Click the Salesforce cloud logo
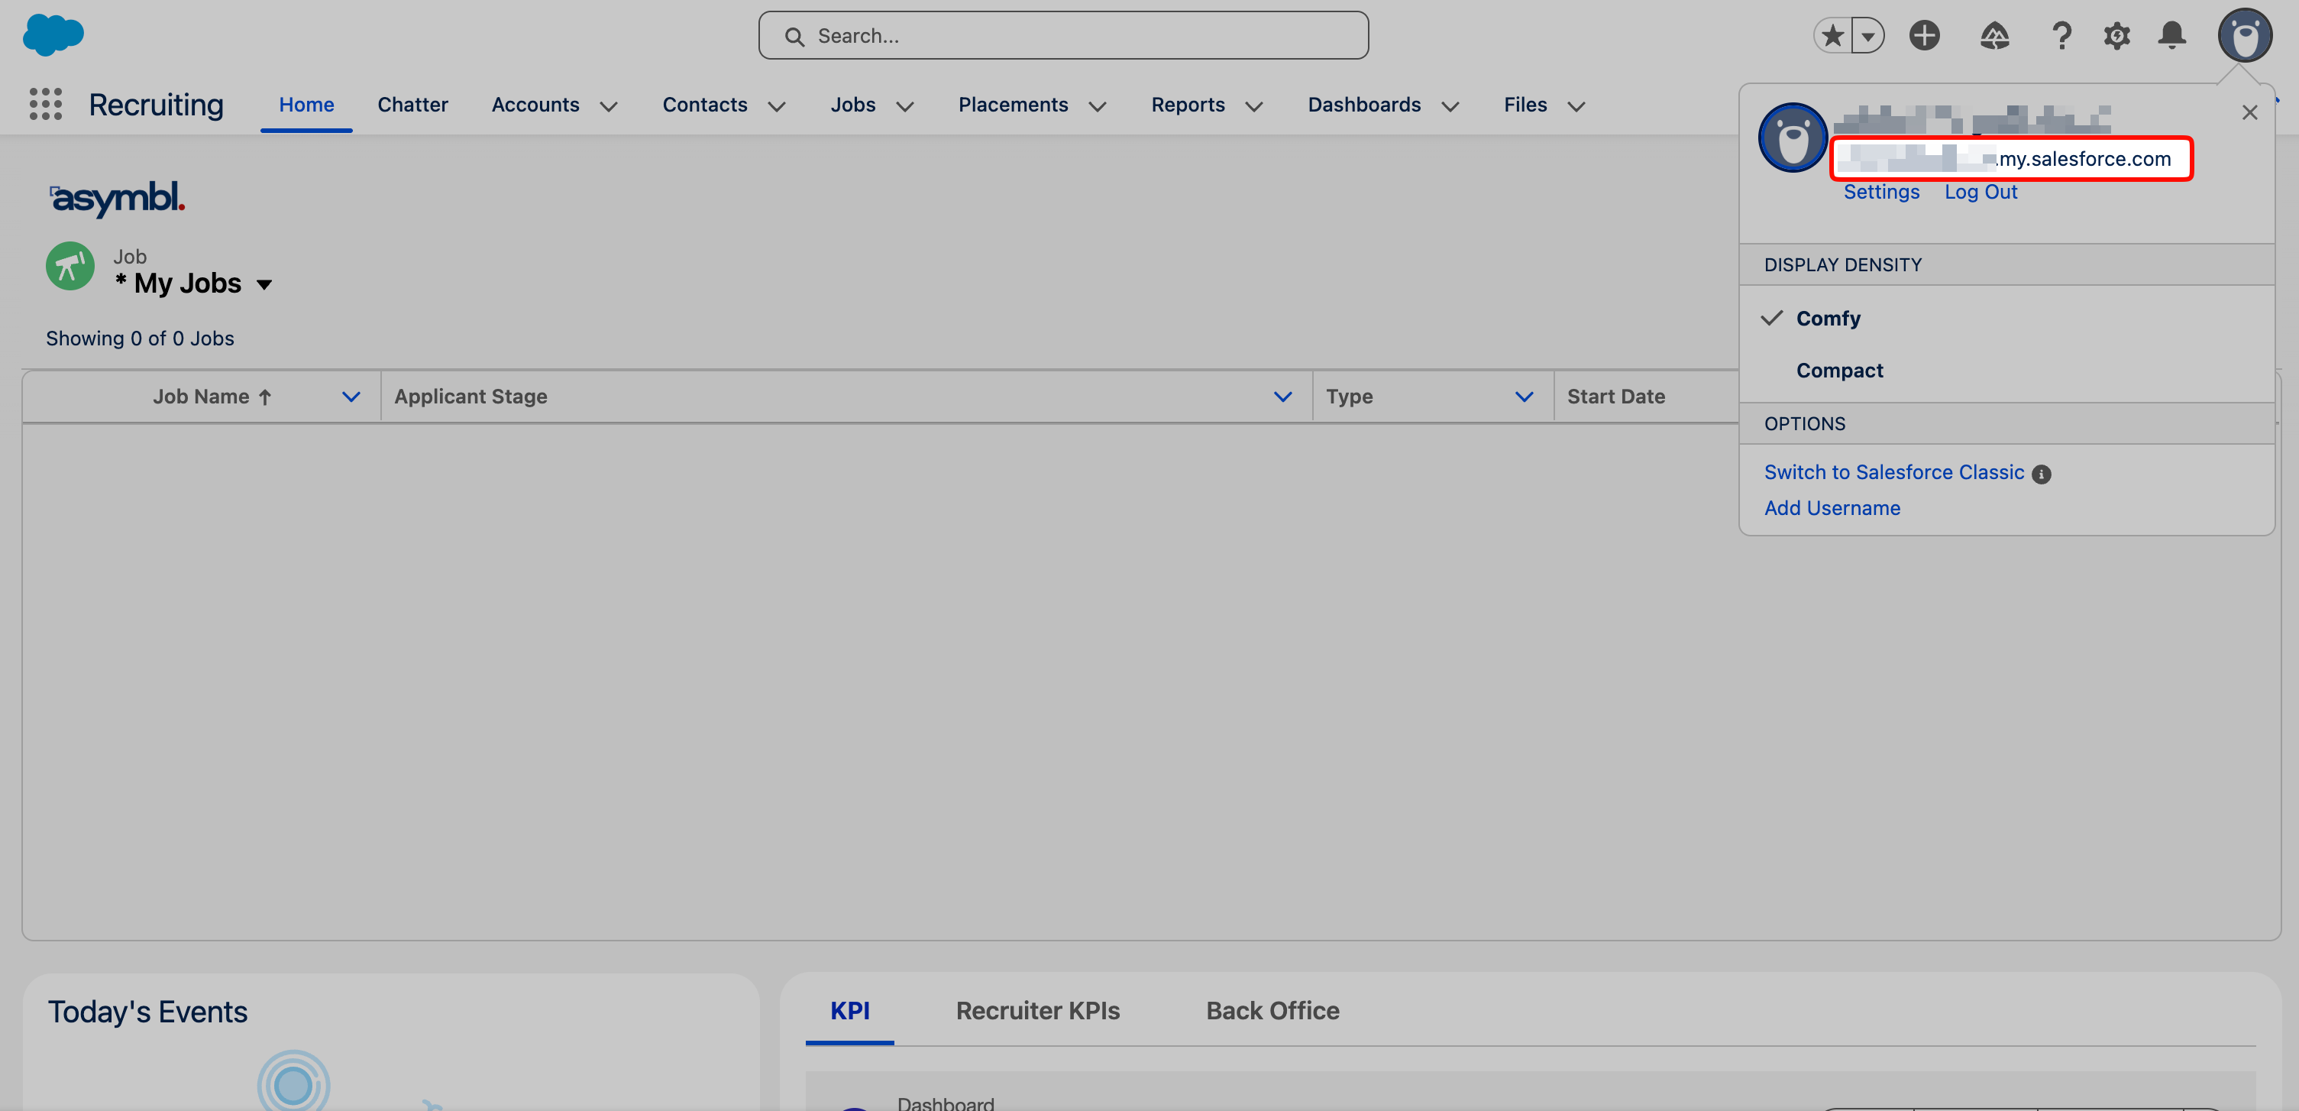Image resolution: width=2299 pixels, height=1111 pixels. pyautogui.click(x=53, y=35)
